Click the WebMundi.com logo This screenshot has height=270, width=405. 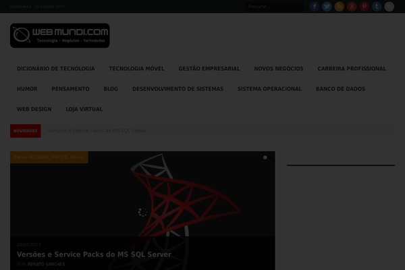[x=60, y=35]
